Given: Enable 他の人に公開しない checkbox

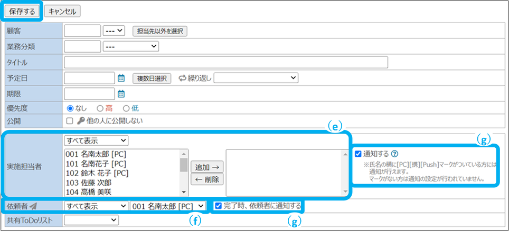Looking at the screenshot, I should pos(70,121).
